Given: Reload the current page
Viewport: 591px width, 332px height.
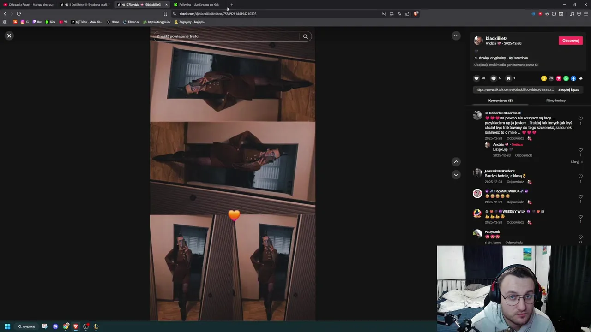Looking at the screenshot, I should [x=19, y=14].
